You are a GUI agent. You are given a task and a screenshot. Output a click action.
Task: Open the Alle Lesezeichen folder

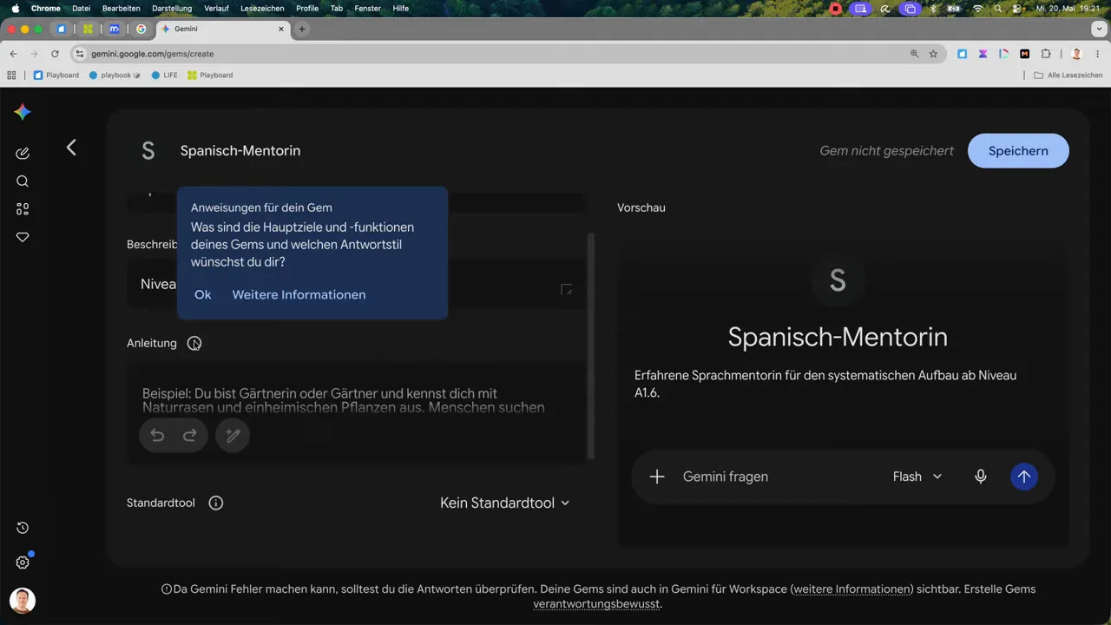[x=1068, y=76]
